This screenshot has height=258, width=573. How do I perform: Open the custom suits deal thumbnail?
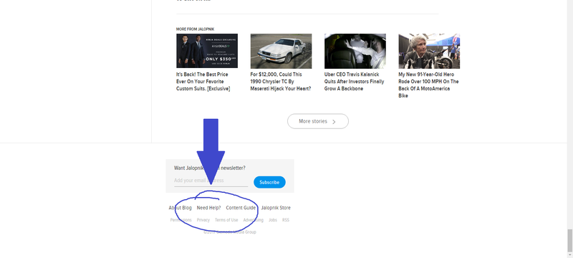tap(207, 51)
